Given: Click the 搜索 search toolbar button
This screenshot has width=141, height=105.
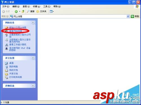Looking at the screenshot, I should 31,12.
